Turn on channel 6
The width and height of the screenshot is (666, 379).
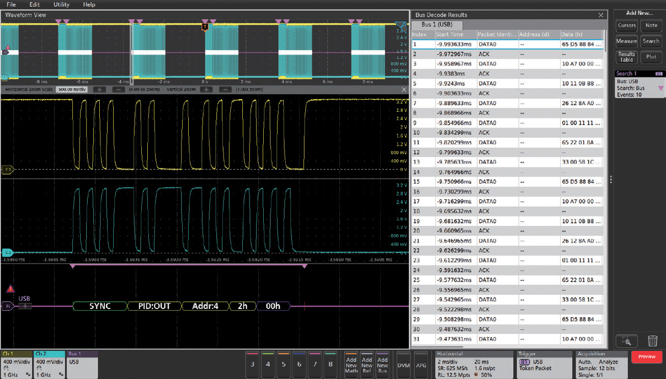pos(298,365)
